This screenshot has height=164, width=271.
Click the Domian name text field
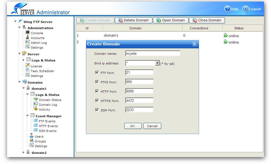point(153,54)
